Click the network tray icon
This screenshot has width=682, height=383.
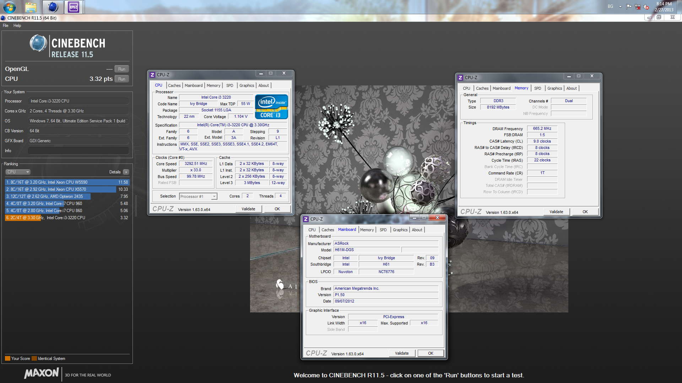pos(638,7)
